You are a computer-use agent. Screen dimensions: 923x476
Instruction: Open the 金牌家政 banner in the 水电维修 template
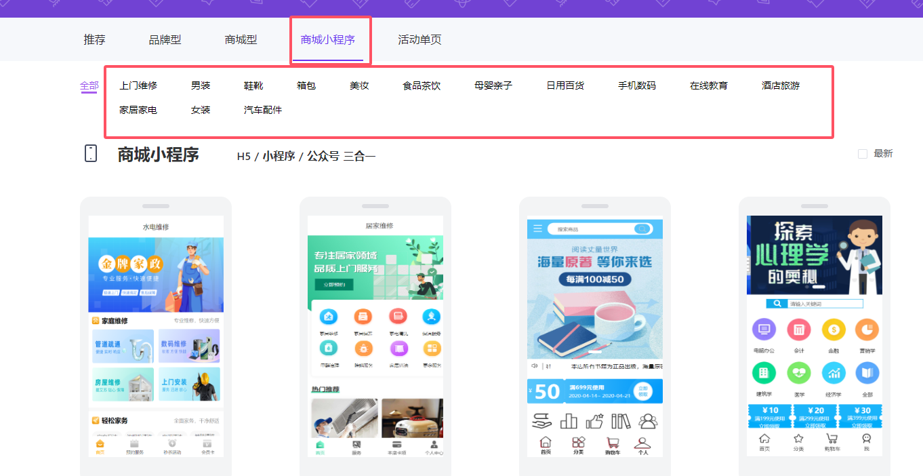[155, 274]
